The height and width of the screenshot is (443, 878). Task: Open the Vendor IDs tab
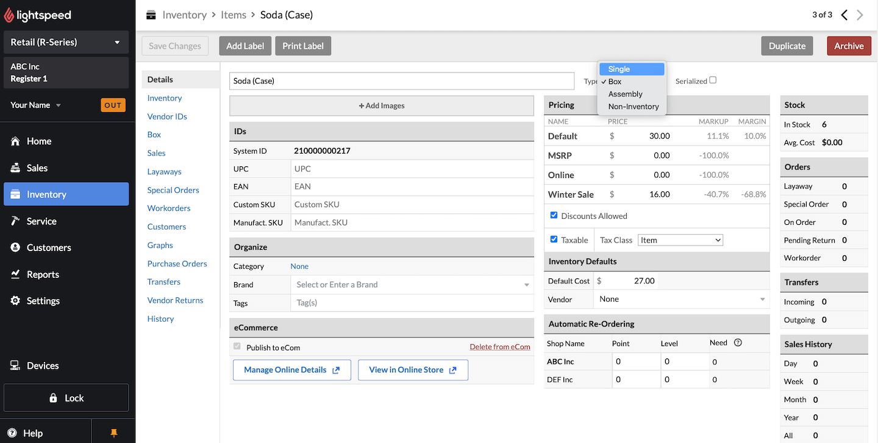click(x=167, y=116)
